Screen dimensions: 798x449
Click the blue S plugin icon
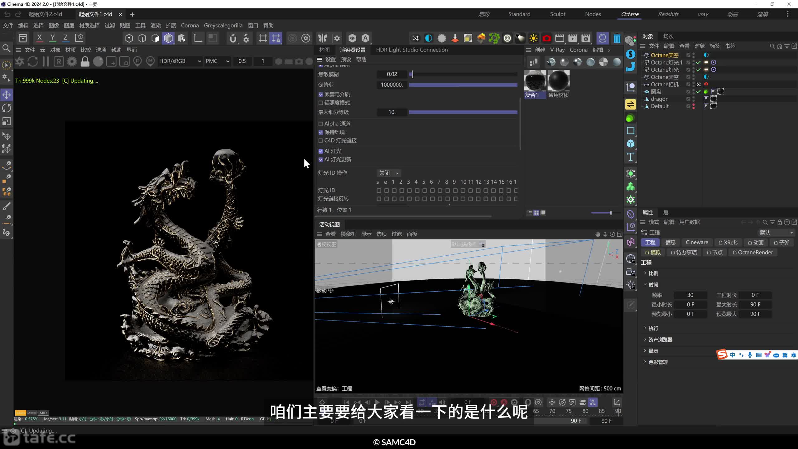click(x=631, y=54)
